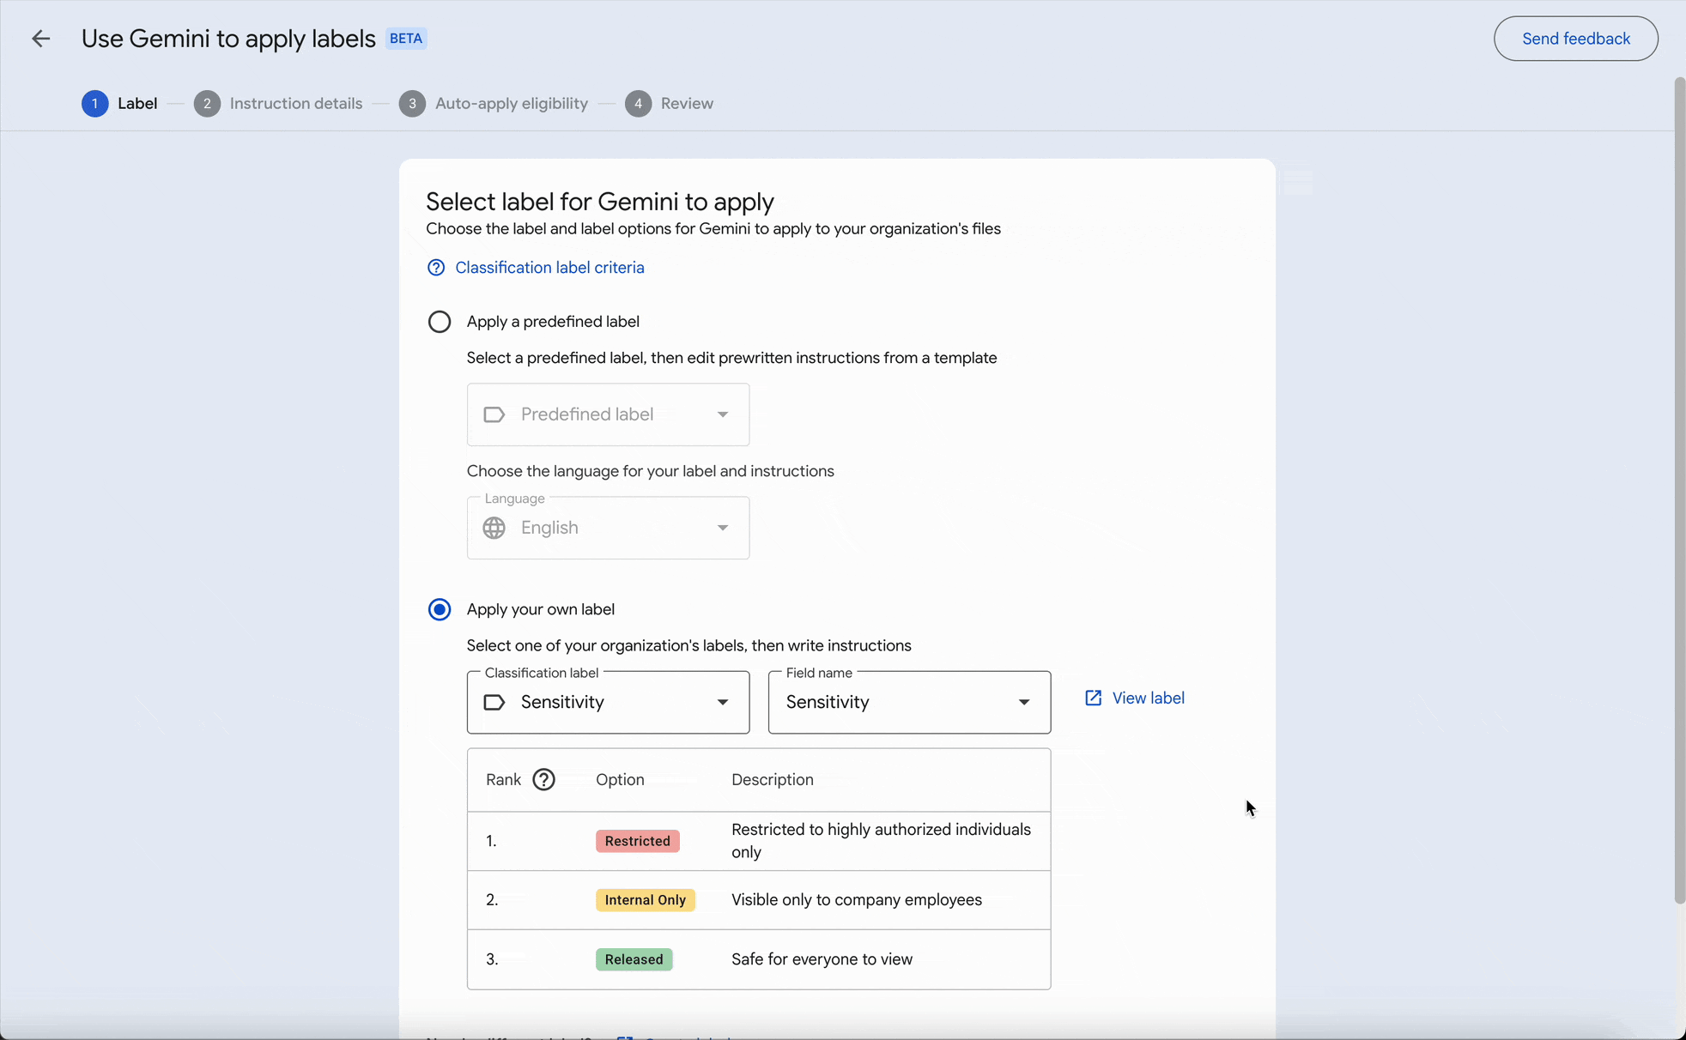The height and width of the screenshot is (1040, 1686).
Task: Open the Predefined label dropdown
Action: click(x=608, y=414)
